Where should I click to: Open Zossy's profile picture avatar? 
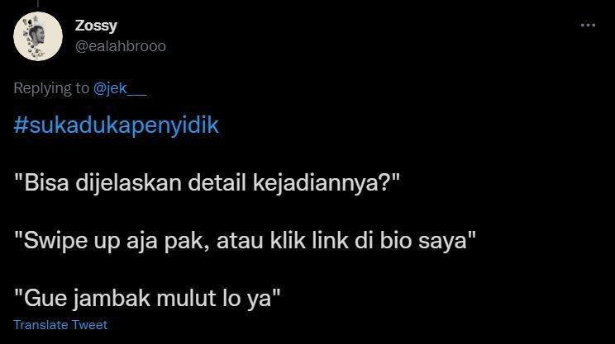pyautogui.click(x=38, y=36)
